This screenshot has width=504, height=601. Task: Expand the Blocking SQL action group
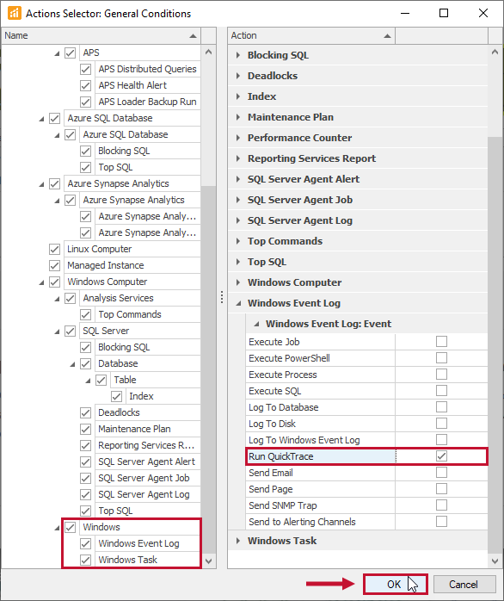coord(238,55)
